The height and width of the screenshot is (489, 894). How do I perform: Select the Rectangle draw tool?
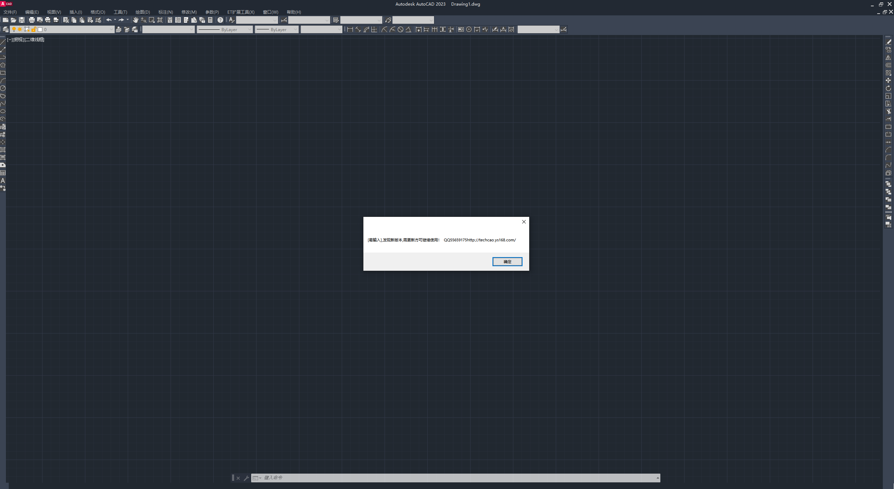pyautogui.click(x=3, y=73)
